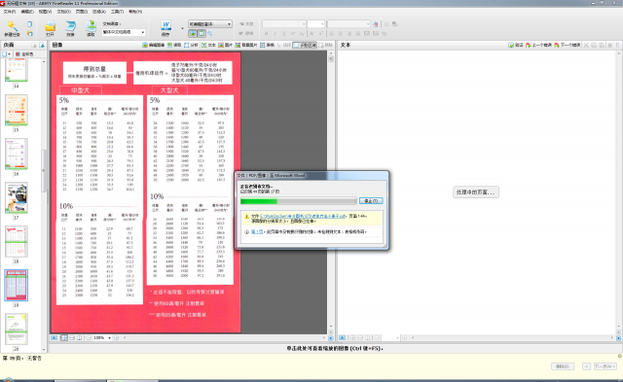Open the 编辑 (Edit) menu
The image size is (623, 382).
[27, 12]
